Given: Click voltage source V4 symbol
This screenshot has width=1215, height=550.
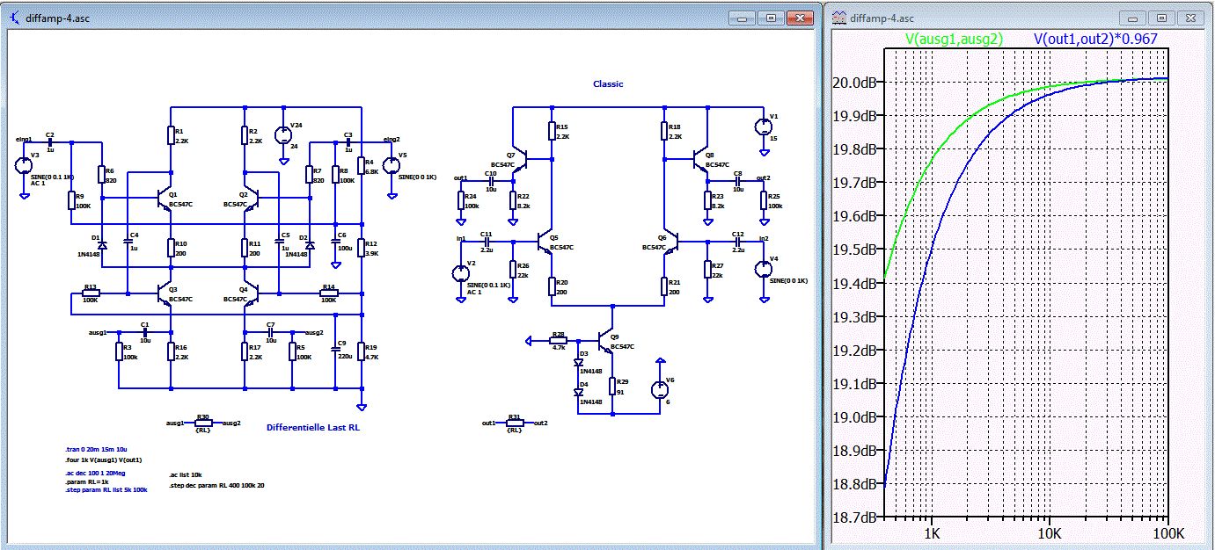Looking at the screenshot, I should point(763,268).
